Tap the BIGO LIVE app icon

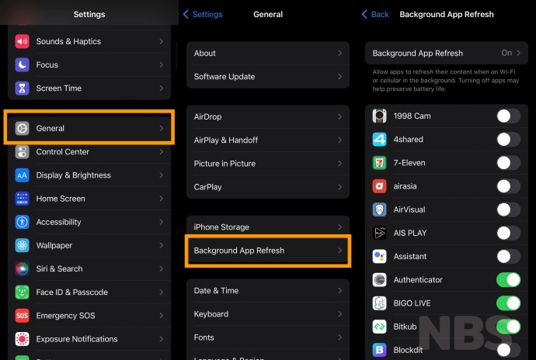coord(379,303)
